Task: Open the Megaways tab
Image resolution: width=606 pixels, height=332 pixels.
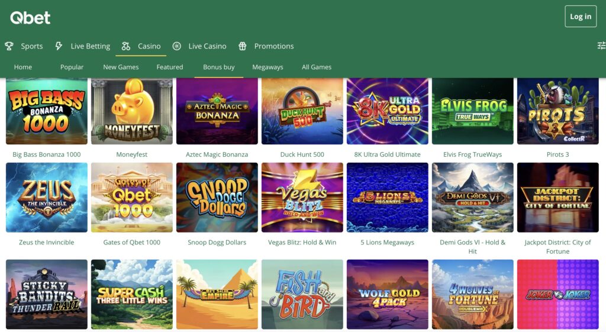Action: [x=268, y=67]
